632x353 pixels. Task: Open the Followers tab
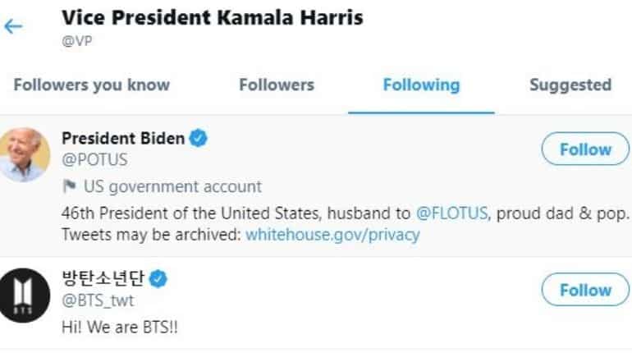[277, 85]
